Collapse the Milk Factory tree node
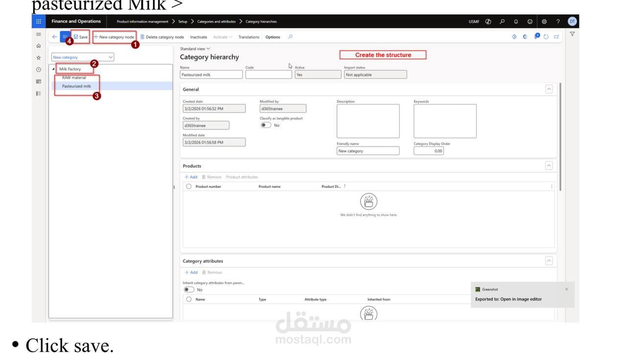Viewport: 627px width, 353px height. (53, 69)
